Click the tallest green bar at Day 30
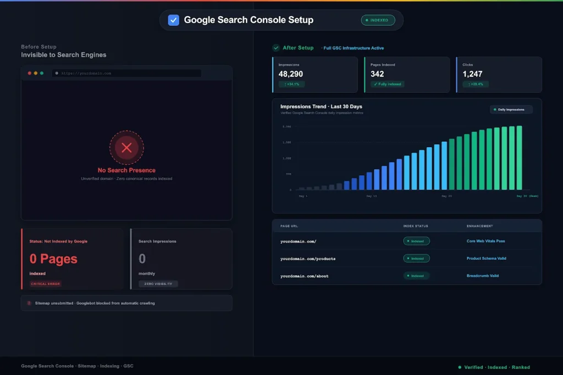Image resolution: width=563 pixels, height=375 pixels. click(x=519, y=158)
